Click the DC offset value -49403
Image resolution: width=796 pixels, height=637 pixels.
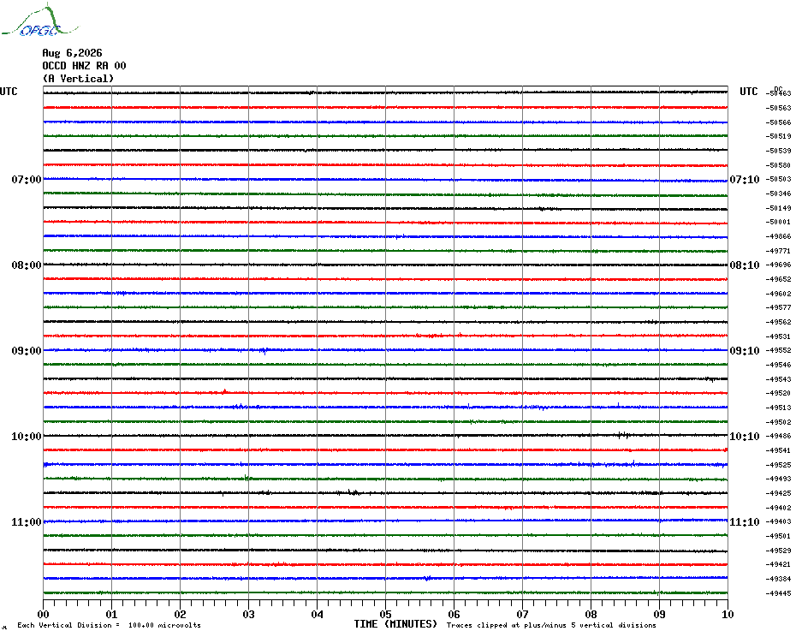click(x=778, y=521)
